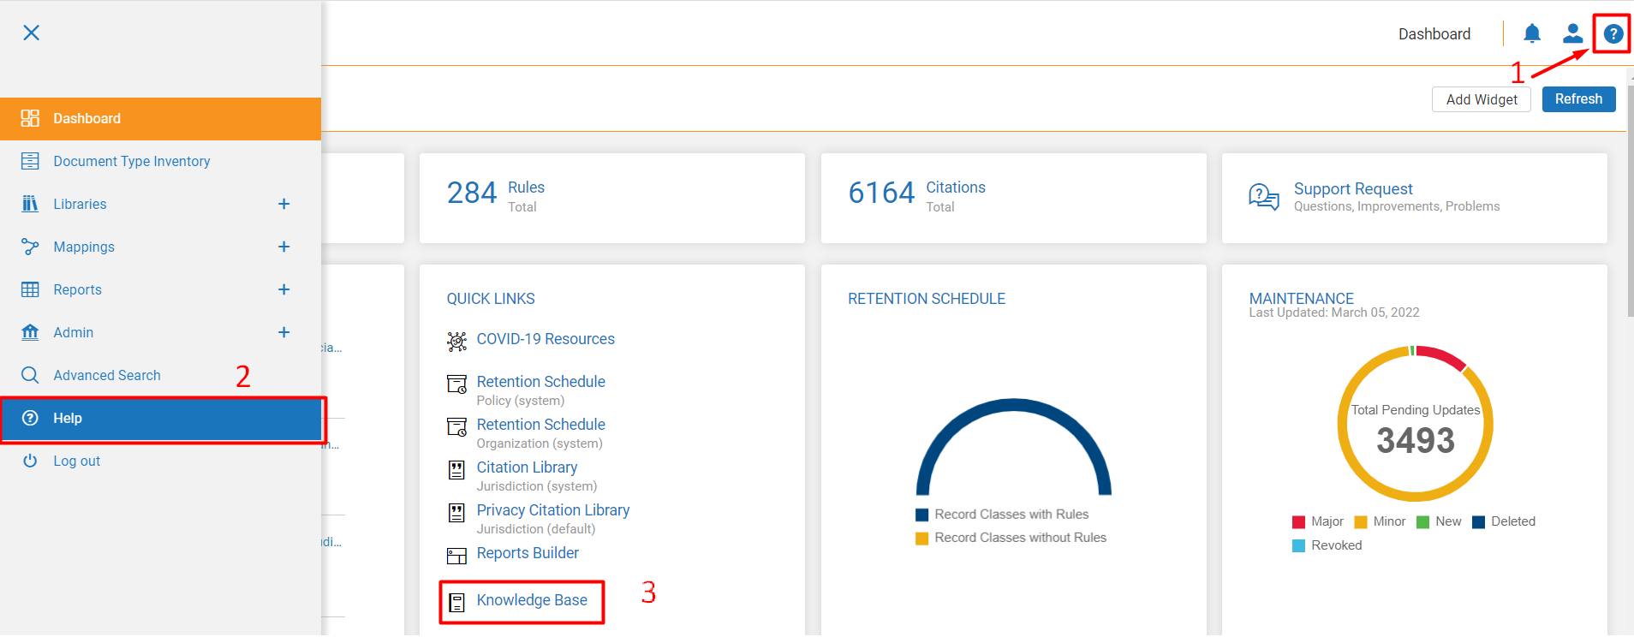Viewport: 1634px width, 637px height.
Task: Click the help question mark icon
Action: click(1613, 34)
